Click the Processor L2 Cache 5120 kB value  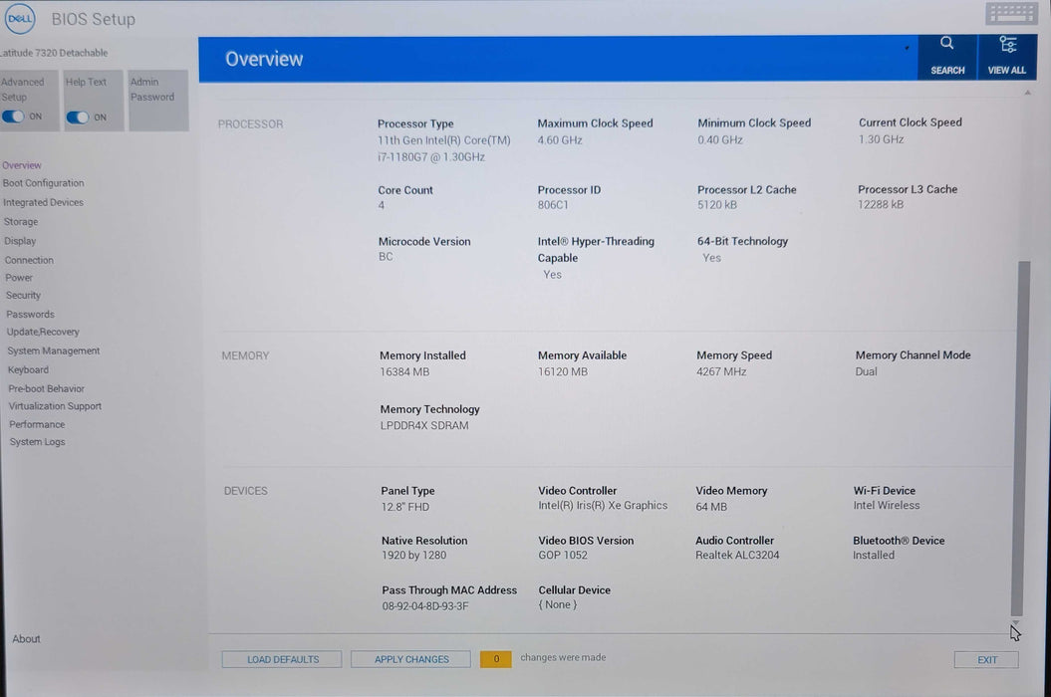716,204
